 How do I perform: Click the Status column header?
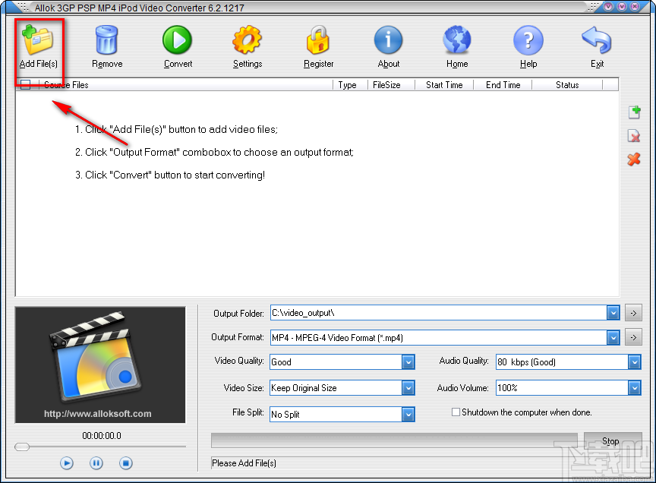coord(566,84)
